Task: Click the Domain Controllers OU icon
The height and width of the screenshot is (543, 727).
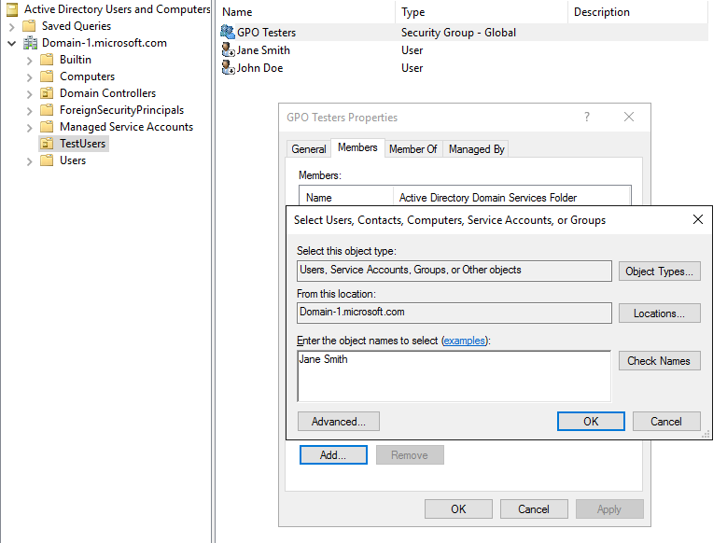Action: point(47,93)
